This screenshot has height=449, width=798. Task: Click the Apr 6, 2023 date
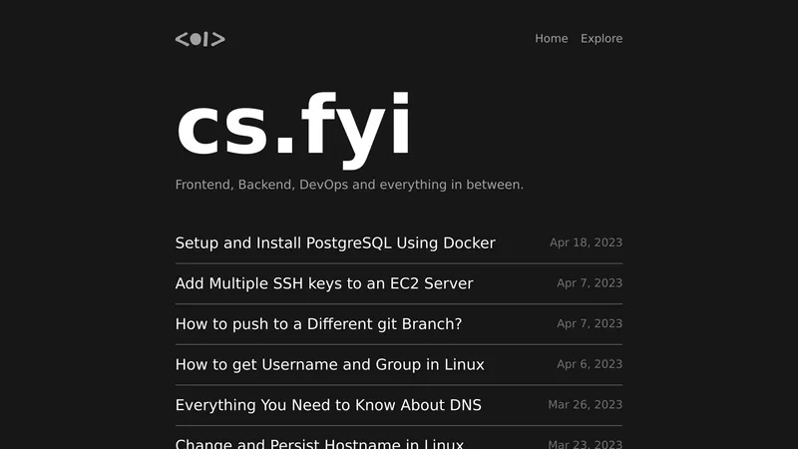[590, 365]
